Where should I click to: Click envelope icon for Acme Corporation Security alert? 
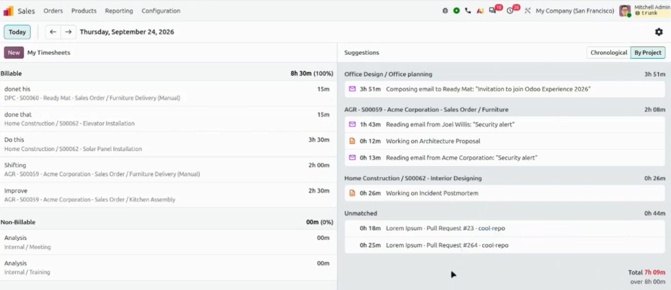pos(352,158)
